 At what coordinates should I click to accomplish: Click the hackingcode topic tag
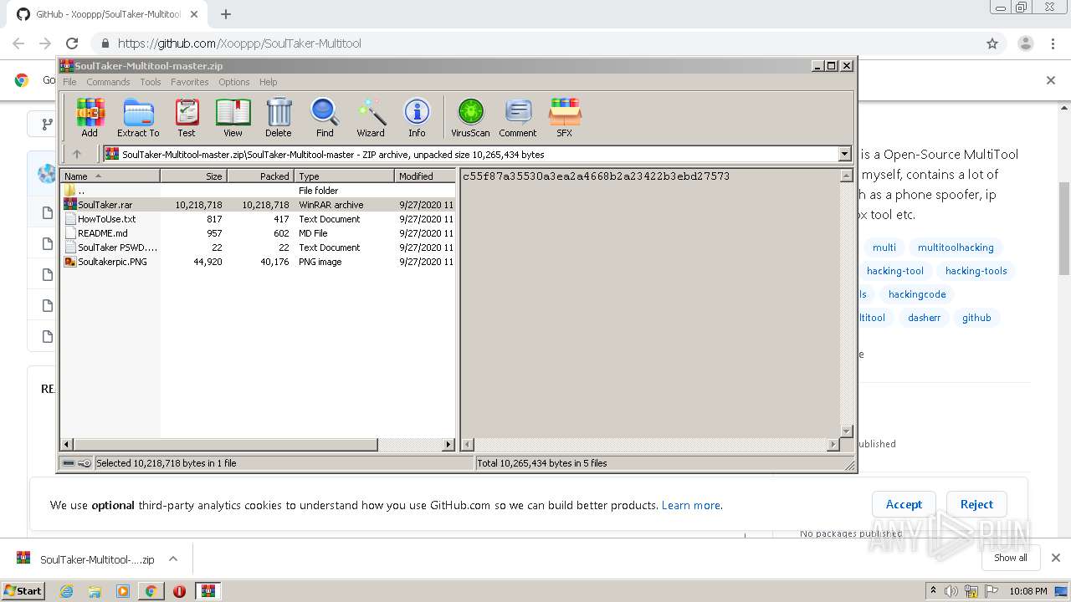coord(917,294)
